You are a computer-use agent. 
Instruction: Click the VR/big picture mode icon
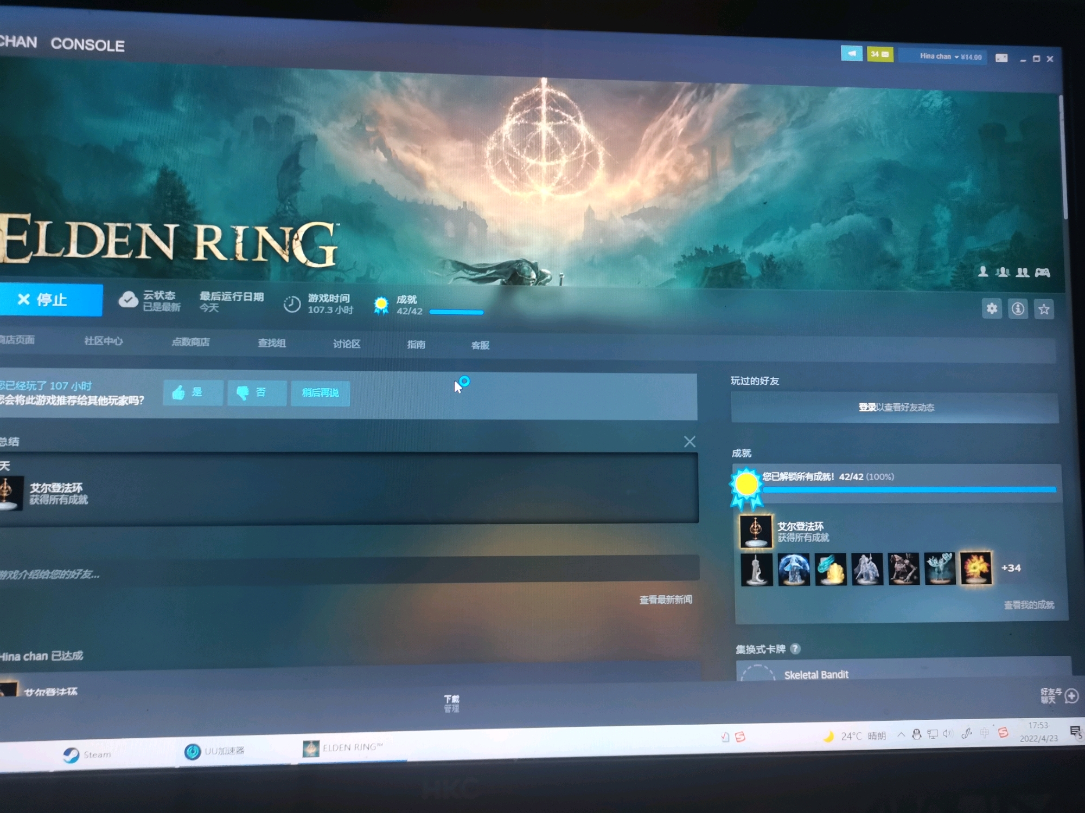point(1001,58)
